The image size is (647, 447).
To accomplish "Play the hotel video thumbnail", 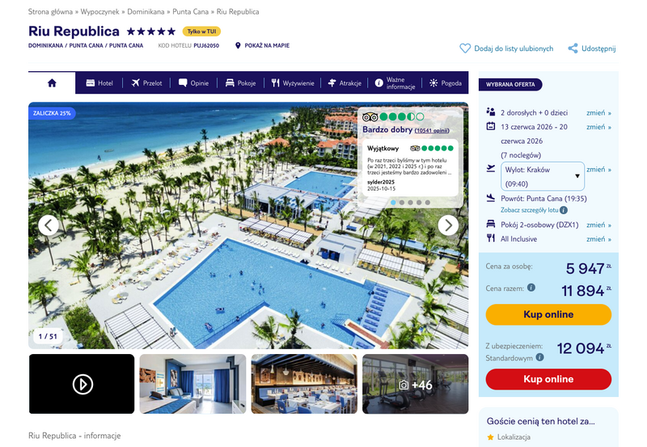I will click(82, 384).
